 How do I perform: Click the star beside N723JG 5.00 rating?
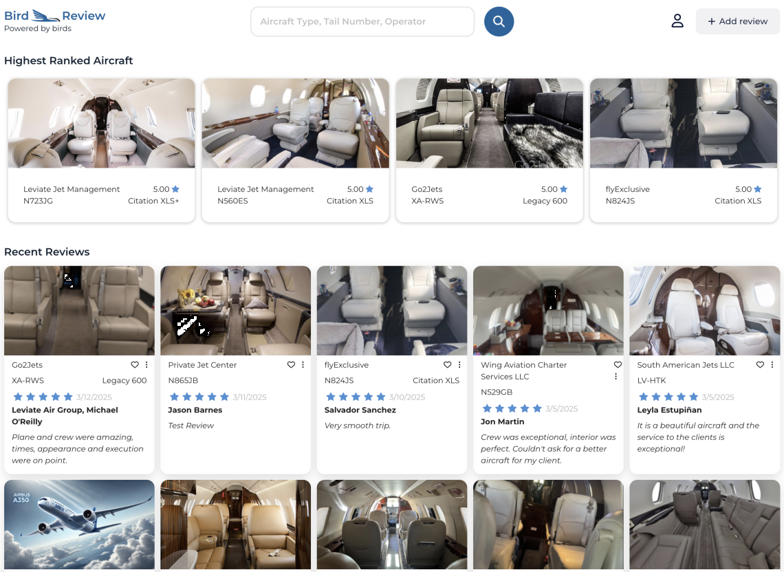[x=175, y=189]
